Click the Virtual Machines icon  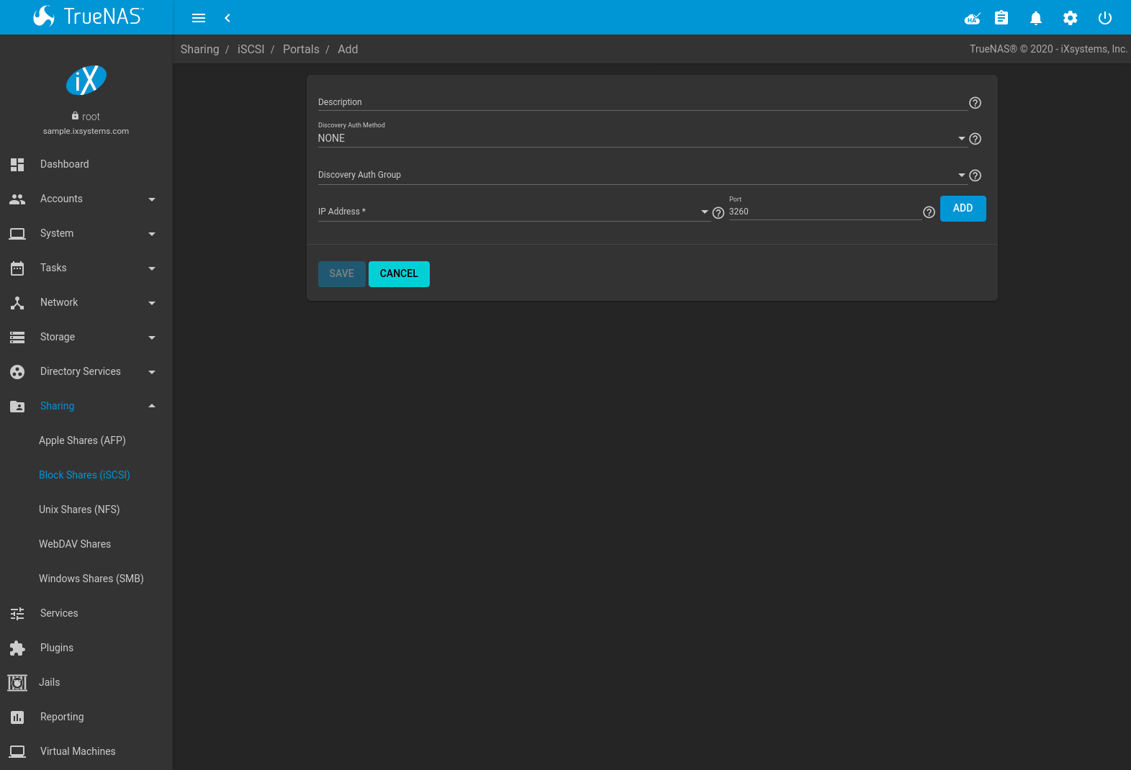pyautogui.click(x=17, y=752)
